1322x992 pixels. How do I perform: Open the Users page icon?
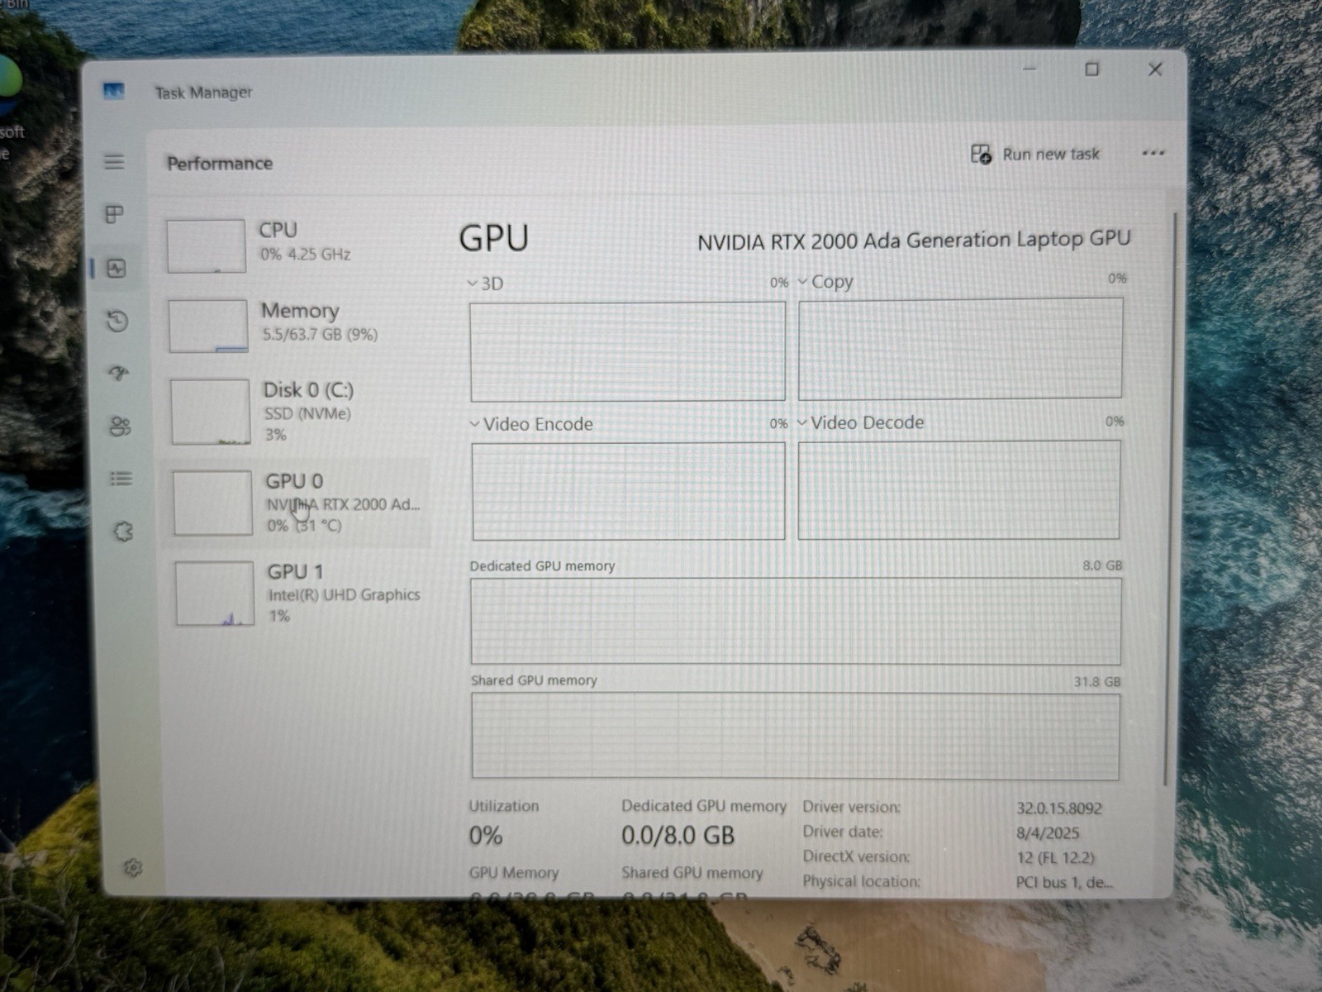(120, 427)
